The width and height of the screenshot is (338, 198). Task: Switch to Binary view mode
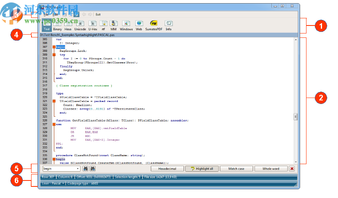tap(57, 25)
